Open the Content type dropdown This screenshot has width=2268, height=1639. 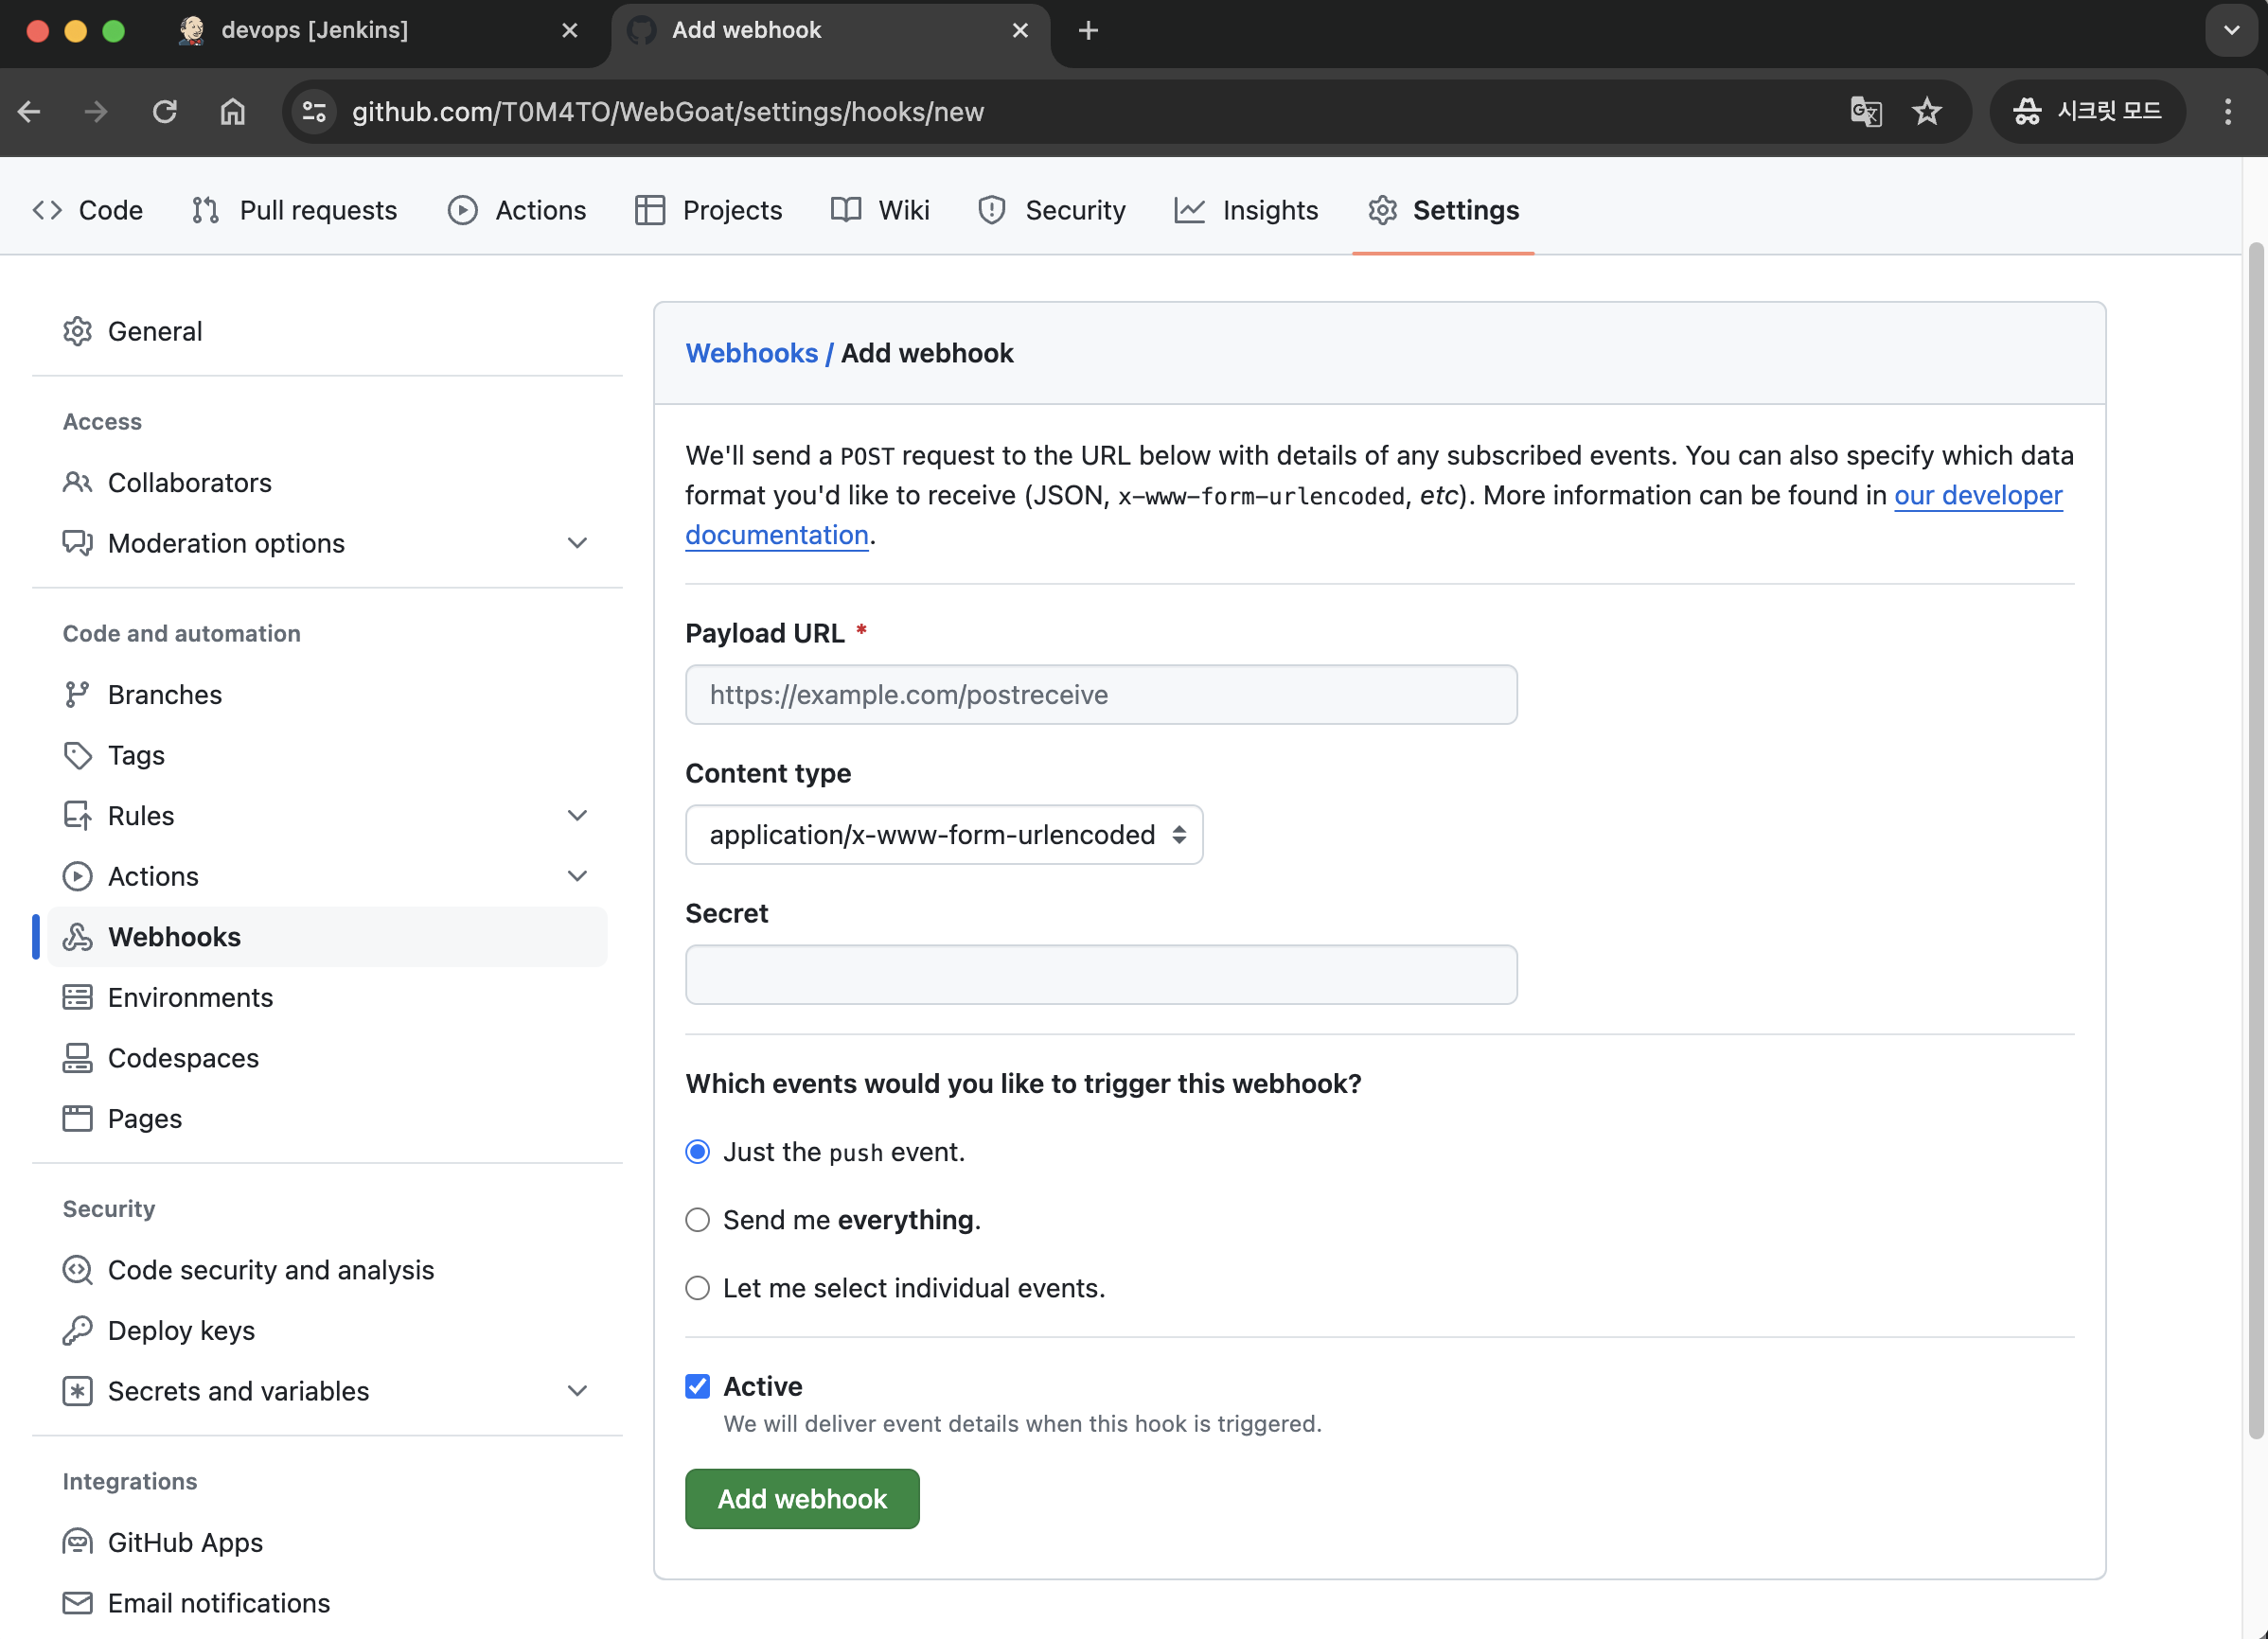(943, 834)
